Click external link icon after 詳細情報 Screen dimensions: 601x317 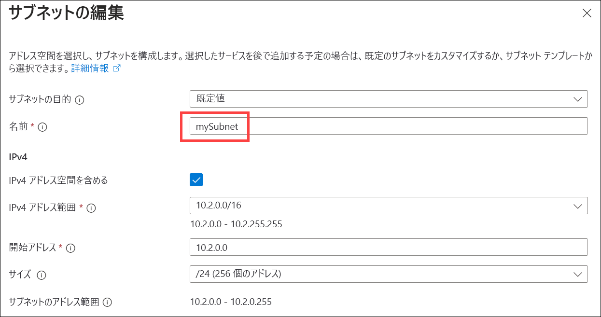[x=116, y=68]
